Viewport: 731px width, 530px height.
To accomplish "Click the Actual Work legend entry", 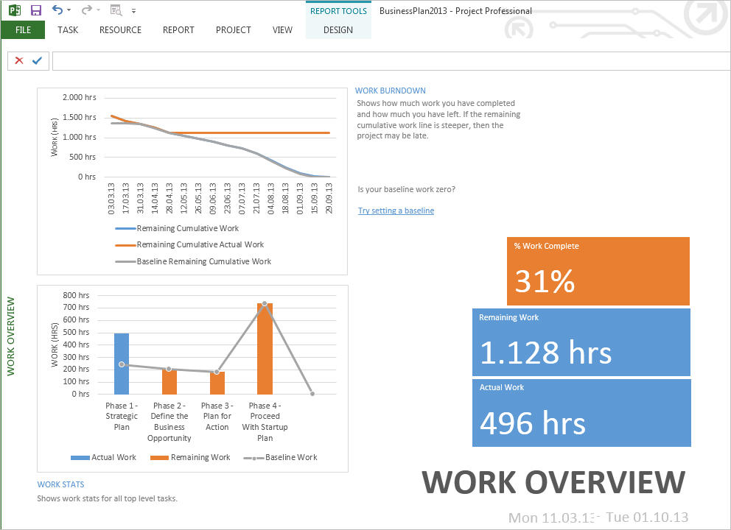I will (x=103, y=457).
